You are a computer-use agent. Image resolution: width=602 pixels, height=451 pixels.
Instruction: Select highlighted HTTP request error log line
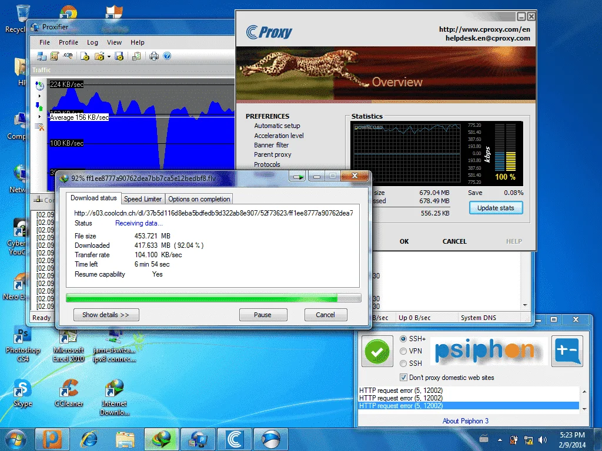(469, 406)
